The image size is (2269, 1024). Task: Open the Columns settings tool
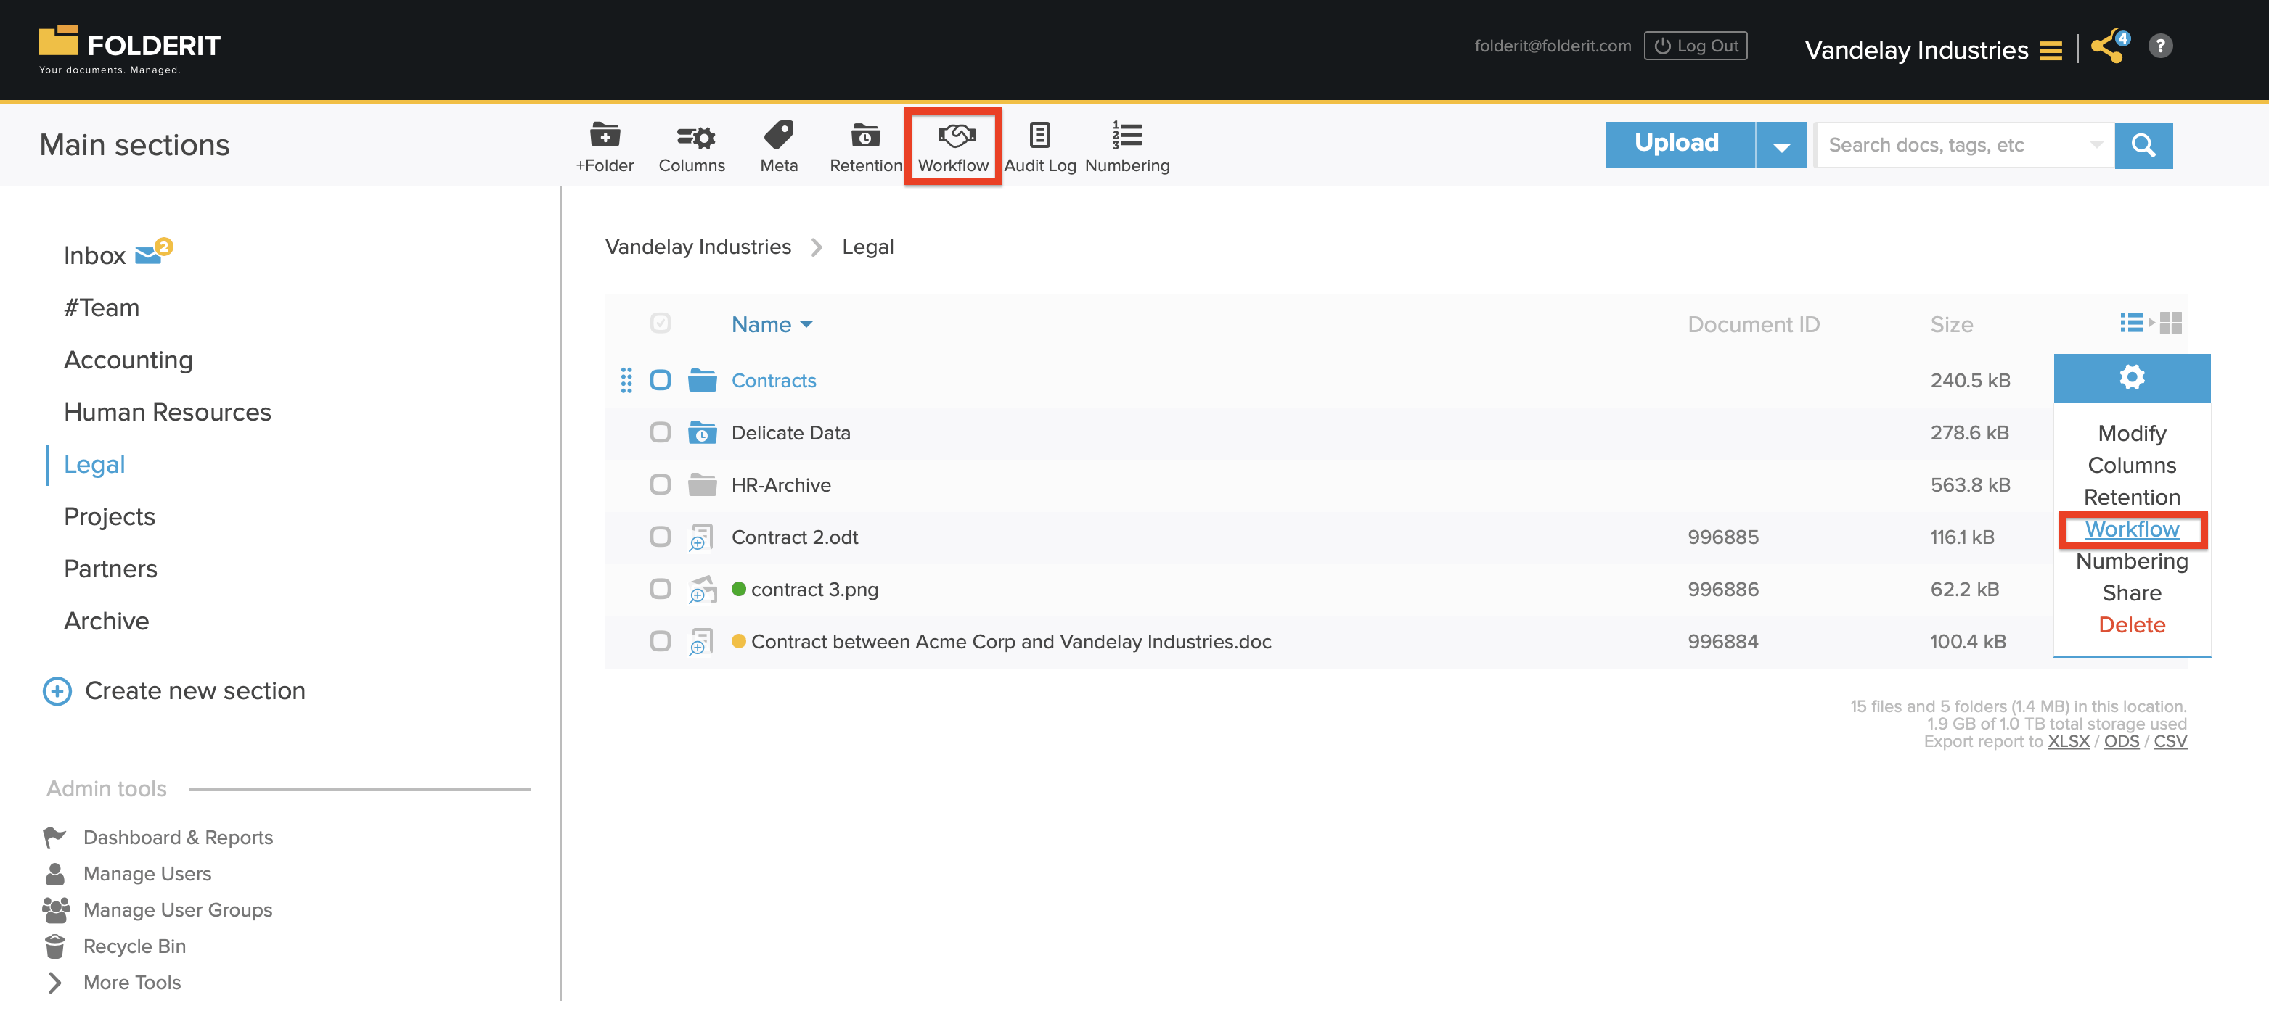point(692,147)
